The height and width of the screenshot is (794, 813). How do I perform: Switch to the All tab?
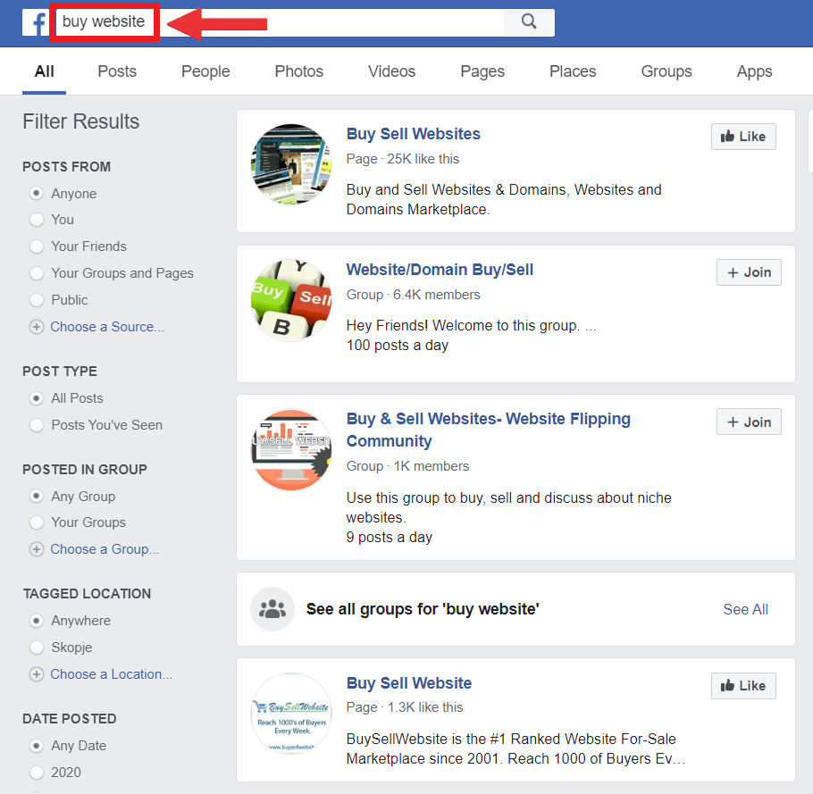click(x=44, y=71)
